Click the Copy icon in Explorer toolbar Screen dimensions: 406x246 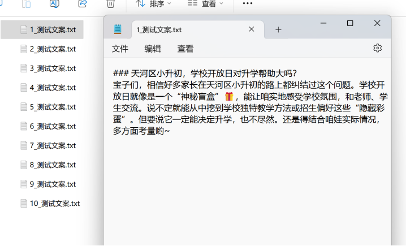tap(27, 3)
